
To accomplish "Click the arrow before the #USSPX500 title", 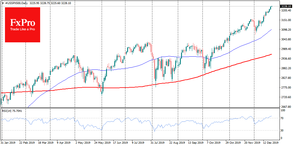I will [3, 2].
